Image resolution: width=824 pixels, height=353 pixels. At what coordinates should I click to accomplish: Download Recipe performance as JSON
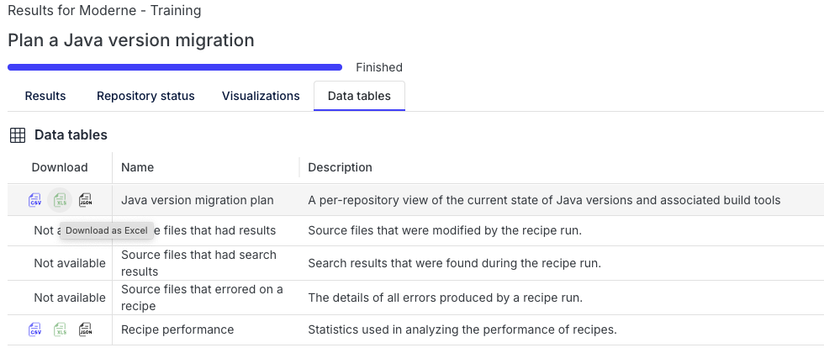pyautogui.click(x=85, y=329)
